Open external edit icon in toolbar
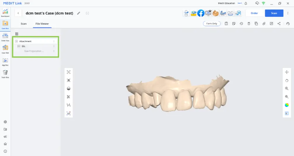The image size is (294, 156). tap(272, 24)
